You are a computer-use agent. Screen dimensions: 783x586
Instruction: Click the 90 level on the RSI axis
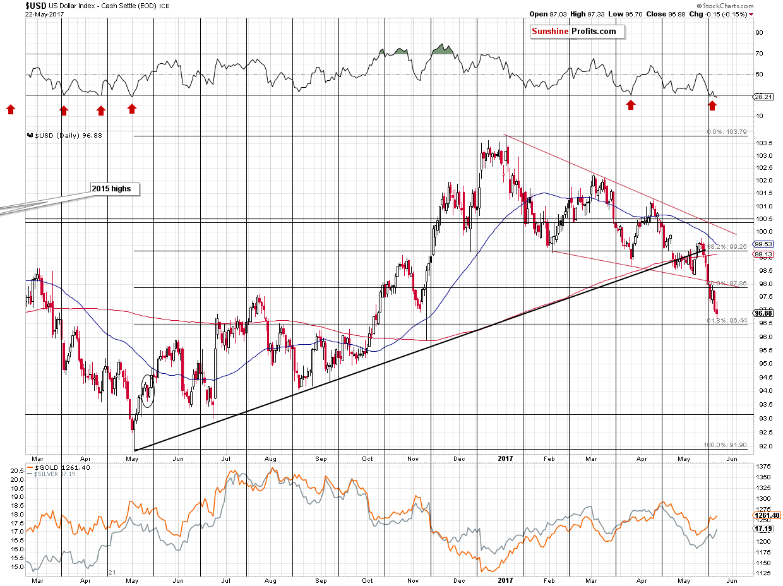pyautogui.click(x=758, y=33)
